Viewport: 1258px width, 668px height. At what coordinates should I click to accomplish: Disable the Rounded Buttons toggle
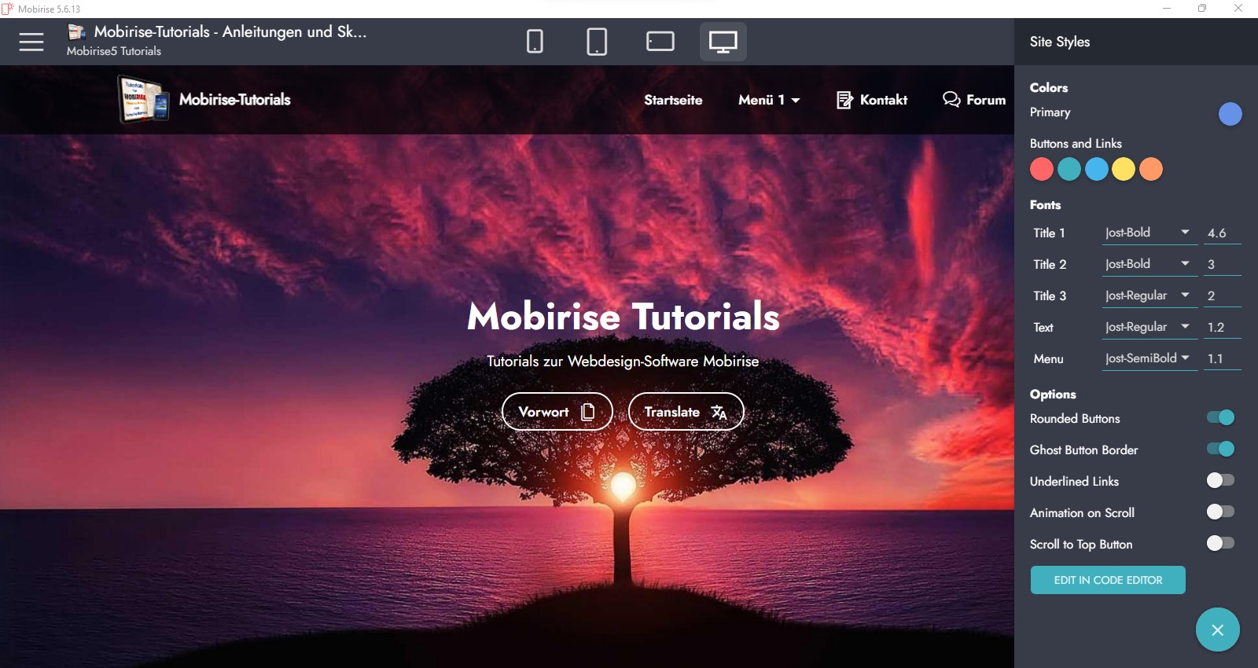point(1220,418)
